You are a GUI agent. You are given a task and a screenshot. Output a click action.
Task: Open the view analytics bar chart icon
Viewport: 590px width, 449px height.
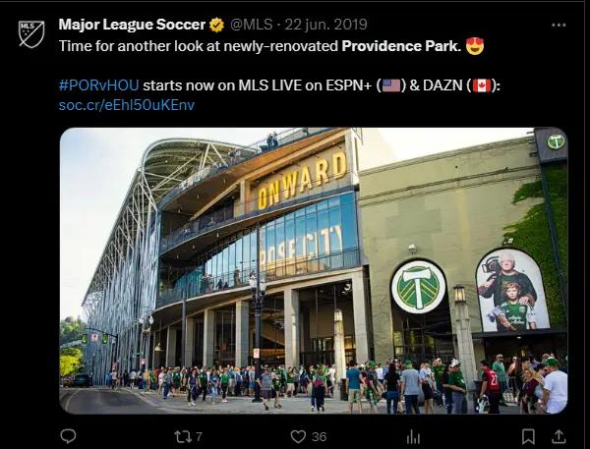click(x=413, y=437)
